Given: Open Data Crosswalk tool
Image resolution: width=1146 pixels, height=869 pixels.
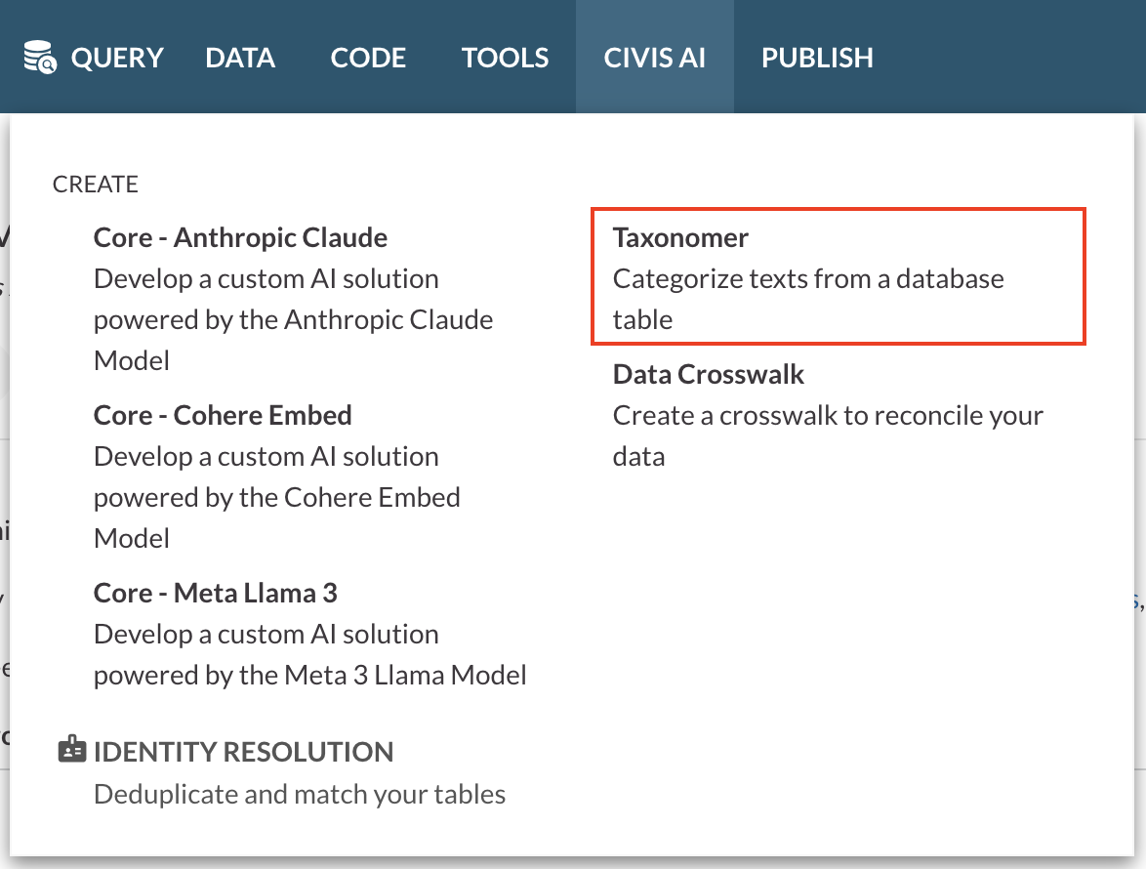Looking at the screenshot, I should (x=709, y=374).
